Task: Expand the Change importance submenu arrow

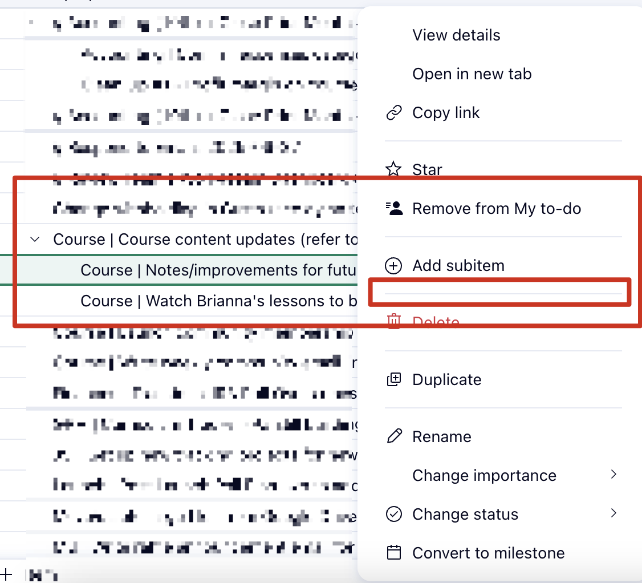Action: [613, 475]
